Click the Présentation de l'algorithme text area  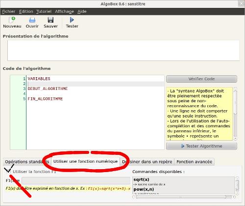click(123, 51)
